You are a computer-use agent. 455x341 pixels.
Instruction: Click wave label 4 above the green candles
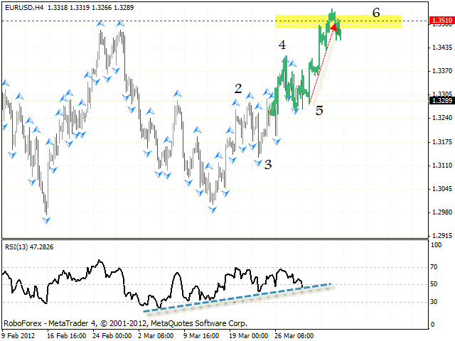click(x=282, y=45)
